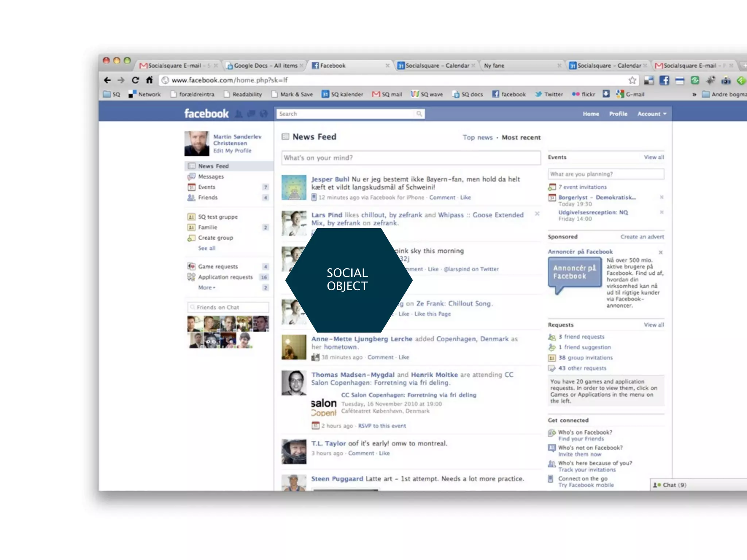
Task: Hide the Lars Pind chillout story
Action: [537, 214]
